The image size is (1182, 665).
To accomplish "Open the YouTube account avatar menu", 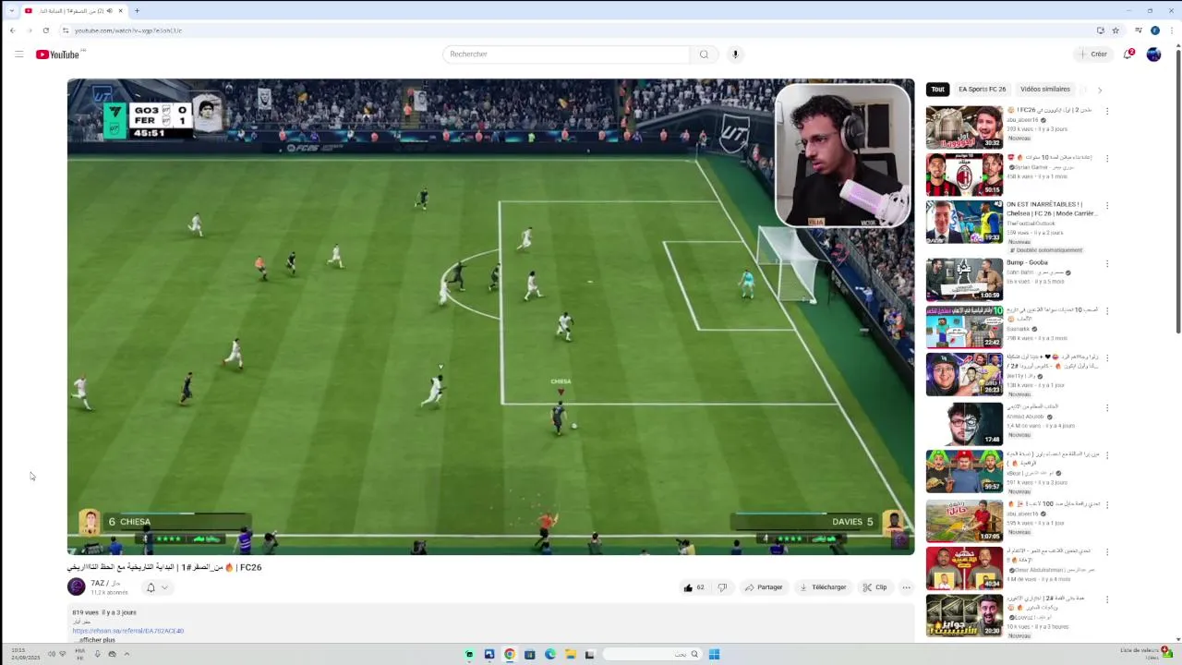I will [x=1153, y=54].
